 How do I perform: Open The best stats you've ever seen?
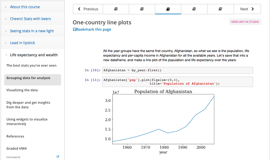pyautogui.click(x=31, y=65)
